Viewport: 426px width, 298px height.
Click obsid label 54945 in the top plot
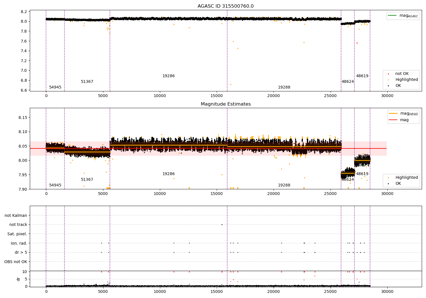(x=55, y=87)
